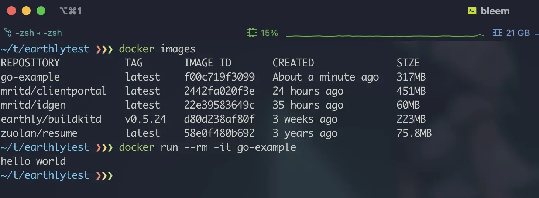Viewport: 539px width, 198px height.
Task: Click the first -zsh job name
Action: [x=24, y=33]
